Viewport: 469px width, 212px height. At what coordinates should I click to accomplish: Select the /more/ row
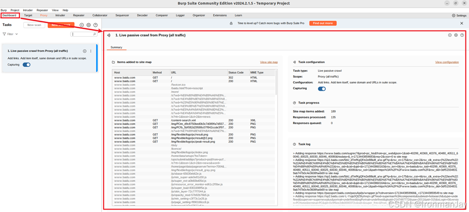[x=194, y=92]
